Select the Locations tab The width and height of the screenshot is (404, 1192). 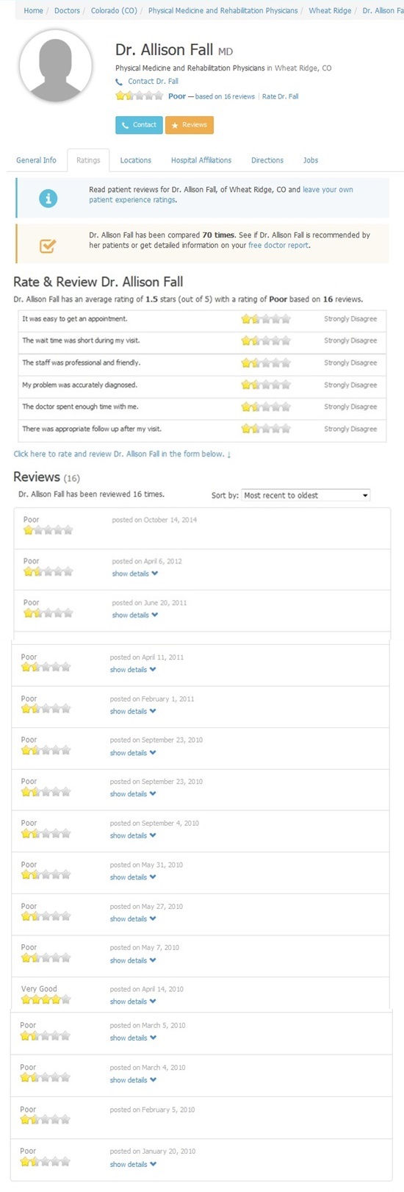point(136,160)
